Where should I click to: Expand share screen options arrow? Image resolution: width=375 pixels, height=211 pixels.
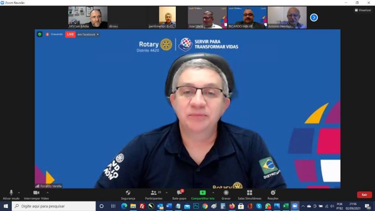[x=213, y=192]
